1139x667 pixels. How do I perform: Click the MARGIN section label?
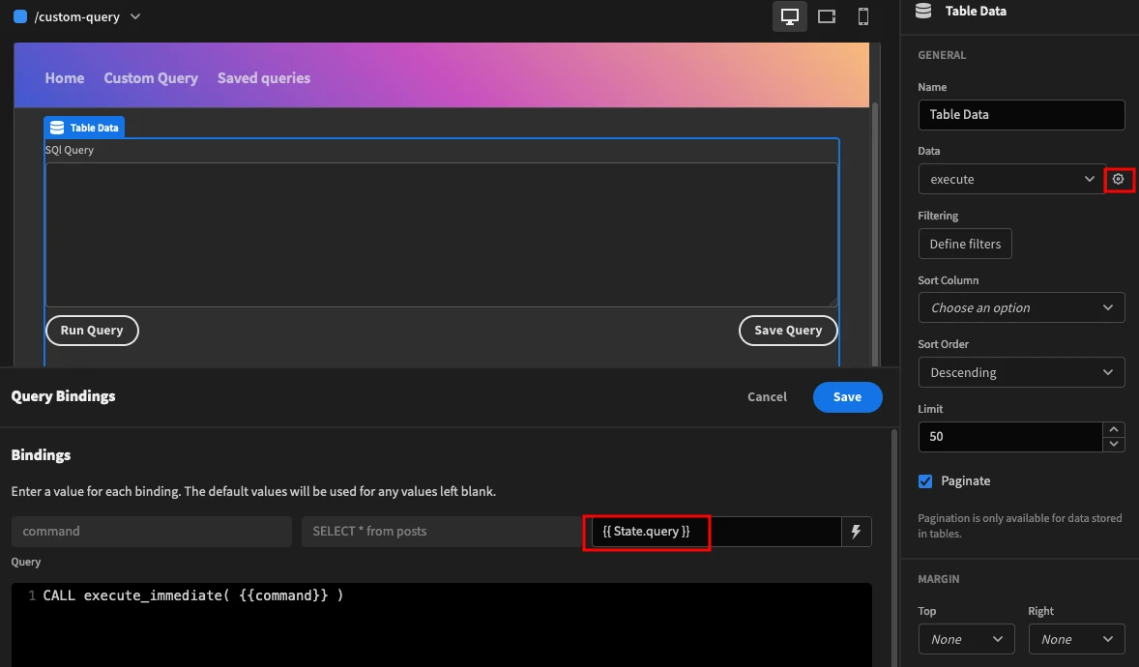[939, 579]
